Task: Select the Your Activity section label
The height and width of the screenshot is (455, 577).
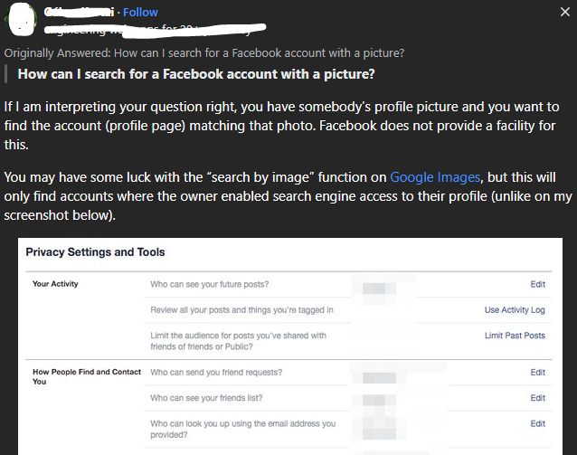Action: pyautogui.click(x=55, y=284)
